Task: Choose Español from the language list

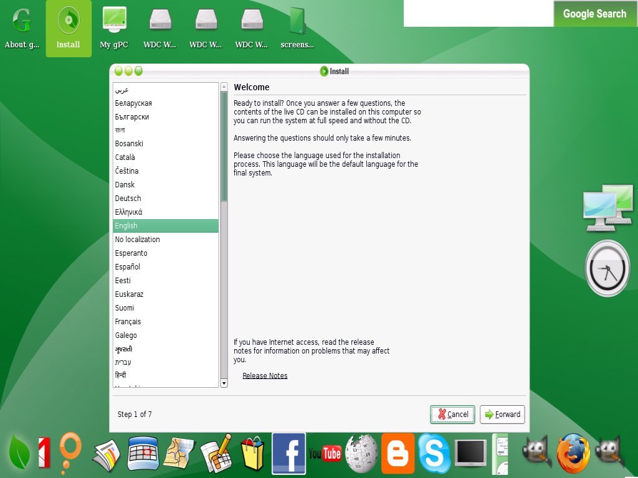Action: coord(166,266)
